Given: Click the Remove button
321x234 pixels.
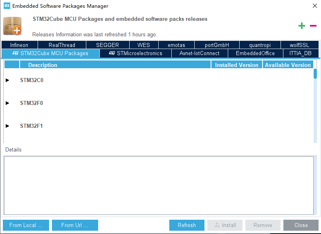Looking at the screenshot, I should coord(263,225).
